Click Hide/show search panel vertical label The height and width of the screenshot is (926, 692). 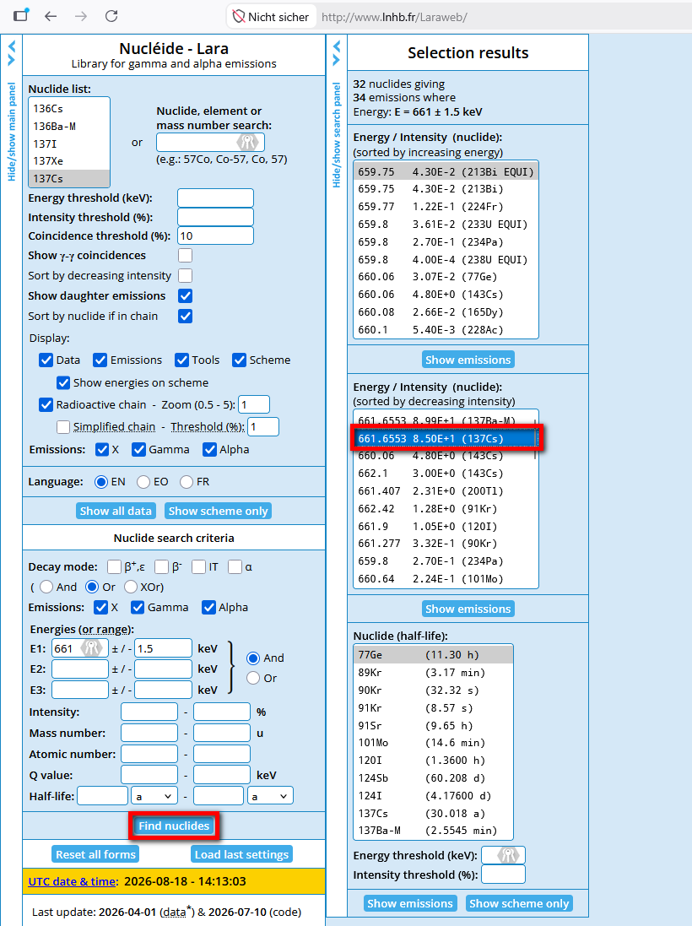click(x=337, y=135)
